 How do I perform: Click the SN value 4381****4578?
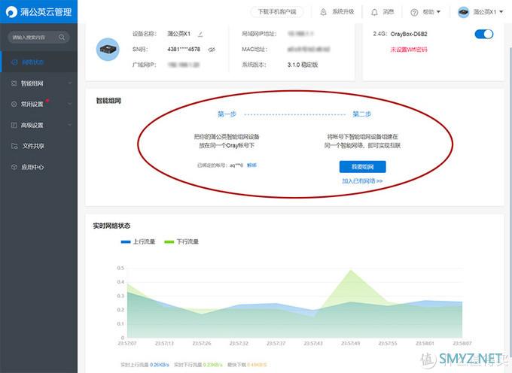click(184, 49)
